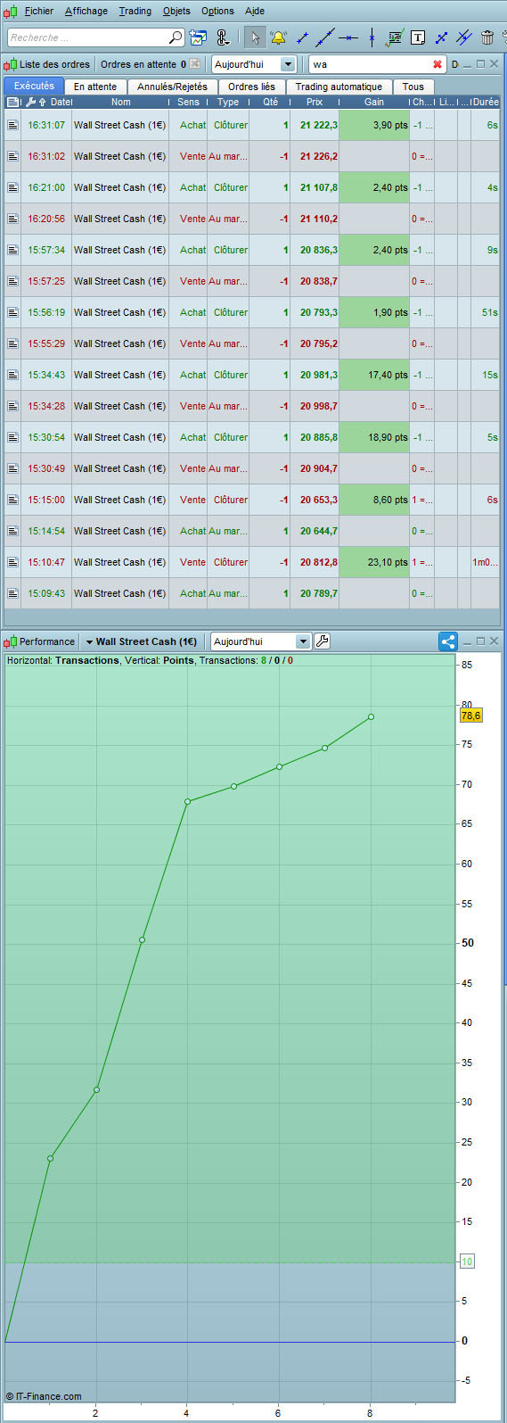Click the green 10 level marker on axis
507x1423 pixels.
pos(467,1262)
